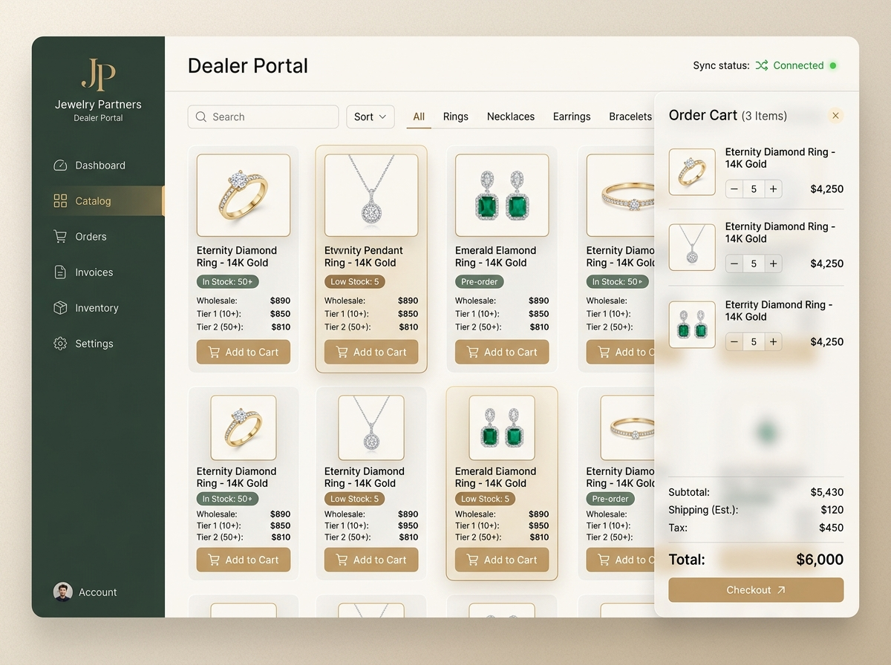Click the Dealer Portal page title
This screenshot has width=891, height=665.
(248, 65)
